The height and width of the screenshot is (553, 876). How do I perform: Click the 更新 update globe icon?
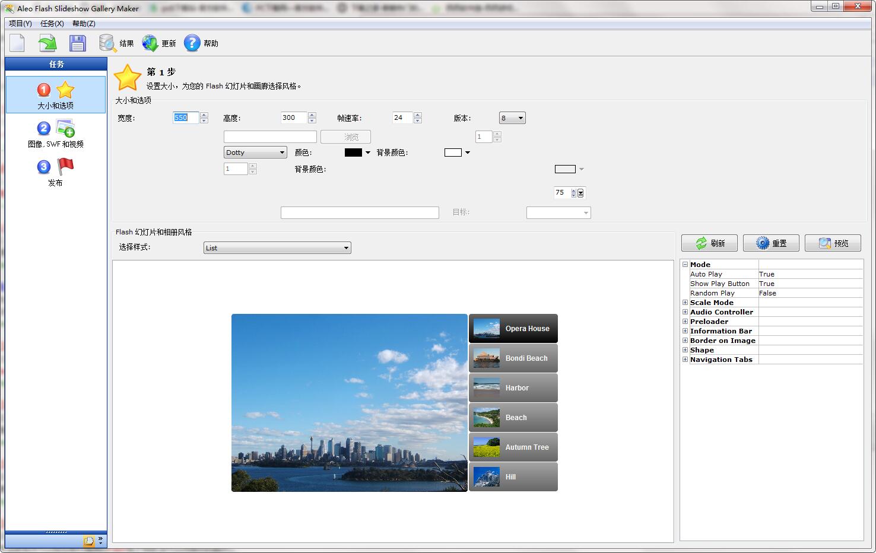tap(150, 43)
